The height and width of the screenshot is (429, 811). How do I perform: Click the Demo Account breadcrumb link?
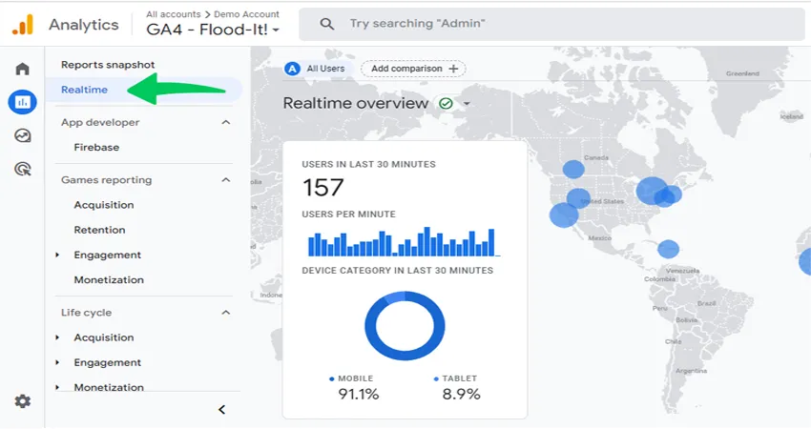pyautogui.click(x=246, y=14)
